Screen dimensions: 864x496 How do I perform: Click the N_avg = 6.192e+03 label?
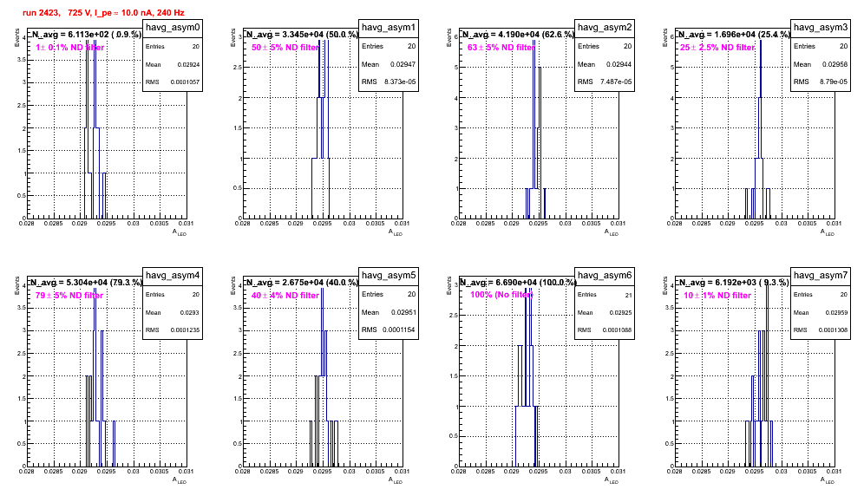coord(735,283)
